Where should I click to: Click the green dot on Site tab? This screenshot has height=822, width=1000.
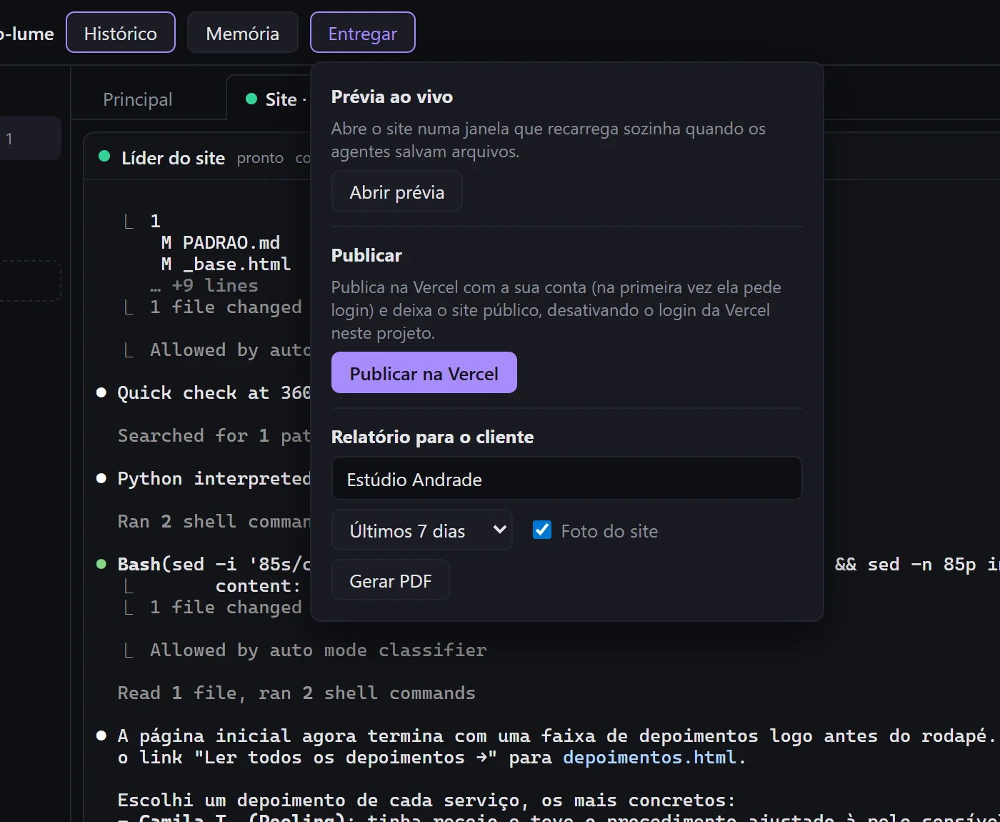251,99
